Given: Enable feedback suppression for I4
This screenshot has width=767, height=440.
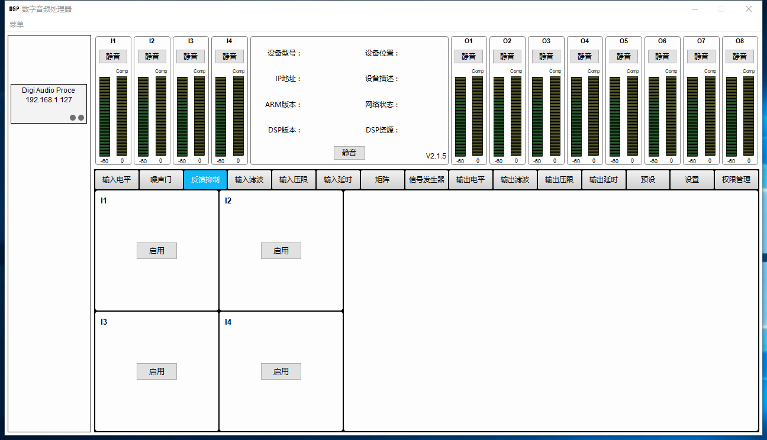Looking at the screenshot, I should [x=281, y=371].
